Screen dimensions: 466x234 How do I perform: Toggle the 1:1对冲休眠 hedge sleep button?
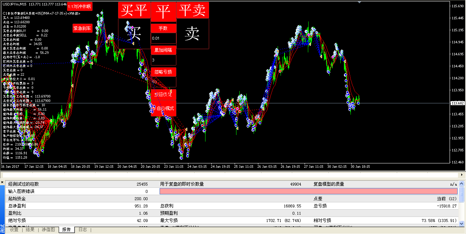[79, 7]
